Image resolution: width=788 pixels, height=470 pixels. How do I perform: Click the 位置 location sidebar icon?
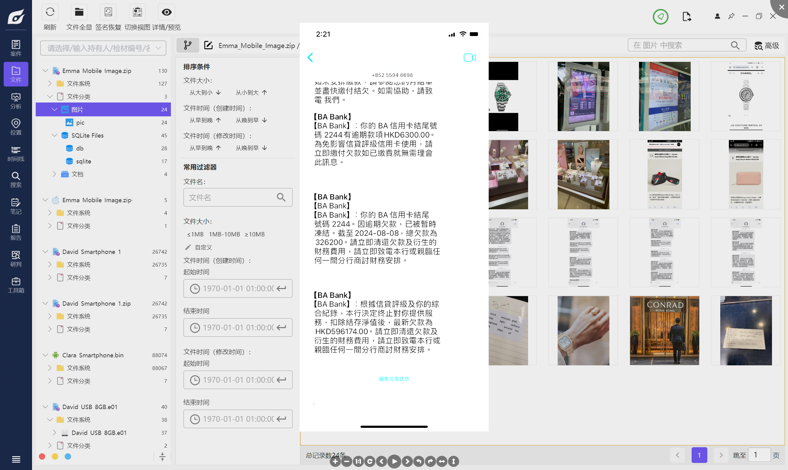pos(16,127)
